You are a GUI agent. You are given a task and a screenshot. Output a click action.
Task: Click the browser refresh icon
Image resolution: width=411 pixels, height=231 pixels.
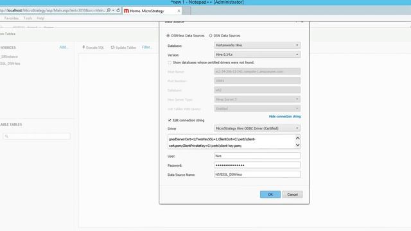pyautogui.click(x=118, y=10)
